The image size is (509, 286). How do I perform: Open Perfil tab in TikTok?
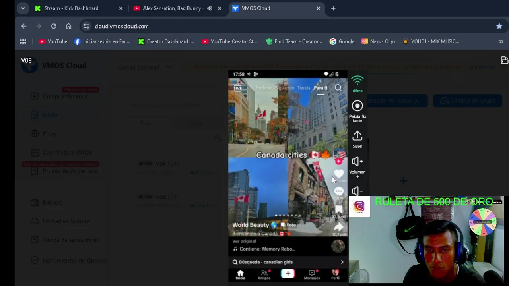click(336, 274)
